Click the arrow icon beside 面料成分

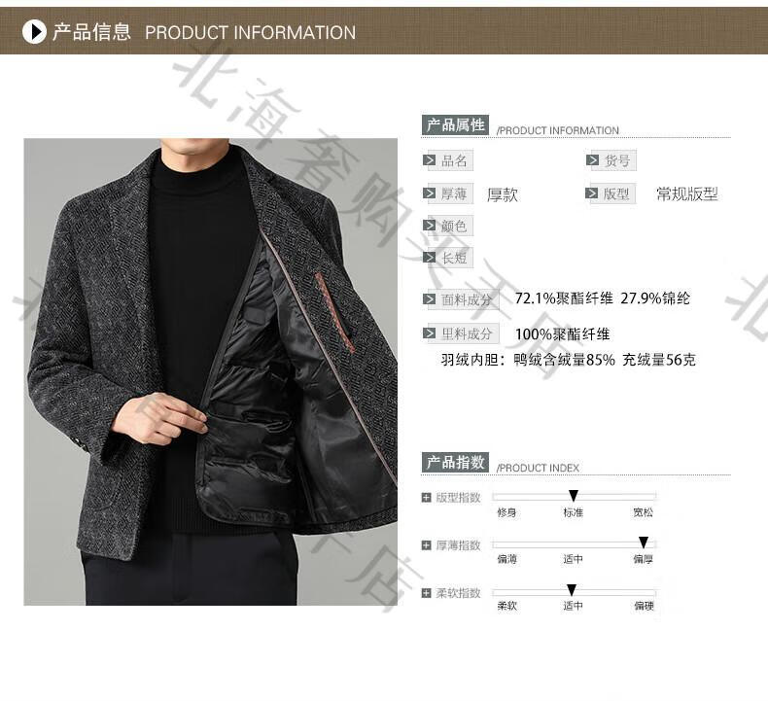(429, 299)
